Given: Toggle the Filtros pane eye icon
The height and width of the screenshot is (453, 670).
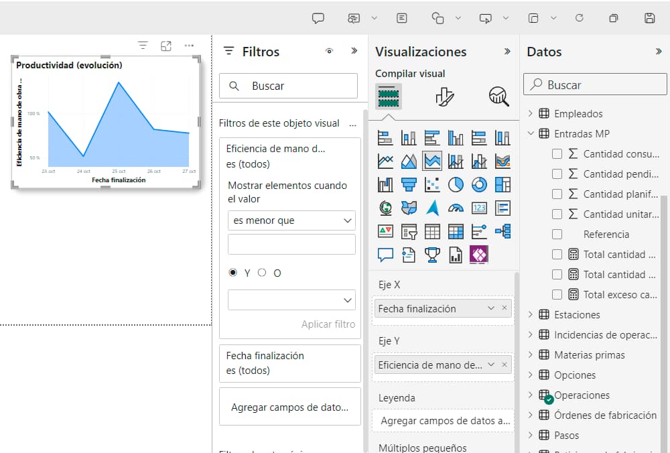Looking at the screenshot, I should (x=329, y=52).
